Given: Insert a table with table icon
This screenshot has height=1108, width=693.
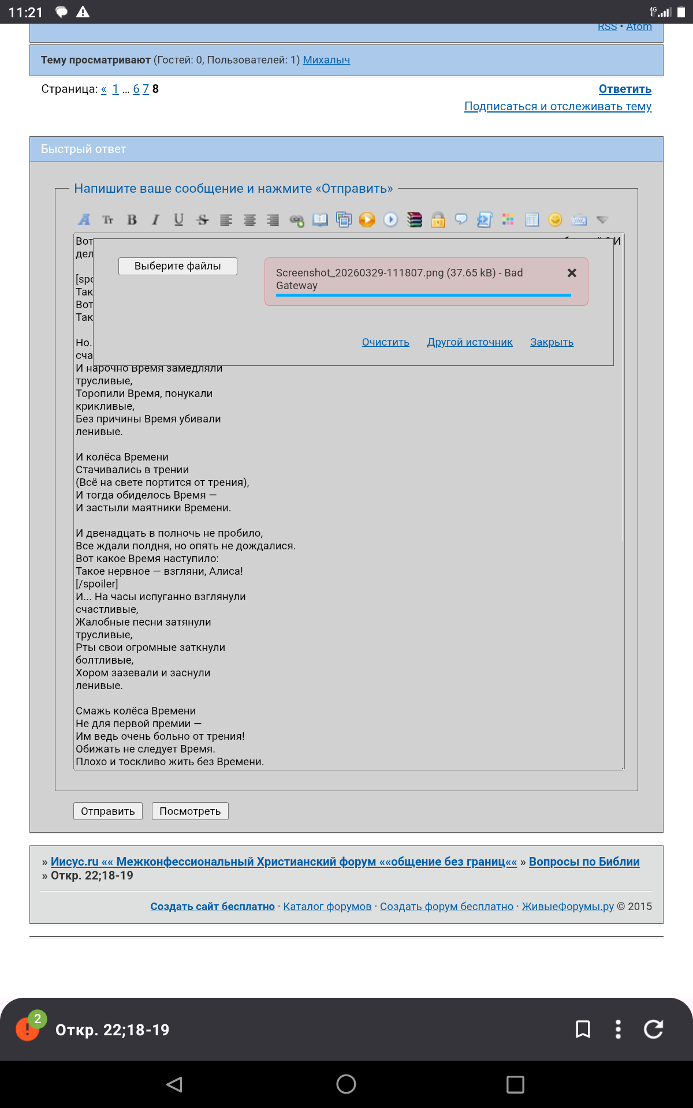Looking at the screenshot, I should 532,220.
